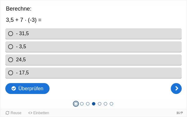Screen dimensions: 187x117
Task: Click the H5P logo icon
Action: click(x=180, y=113)
